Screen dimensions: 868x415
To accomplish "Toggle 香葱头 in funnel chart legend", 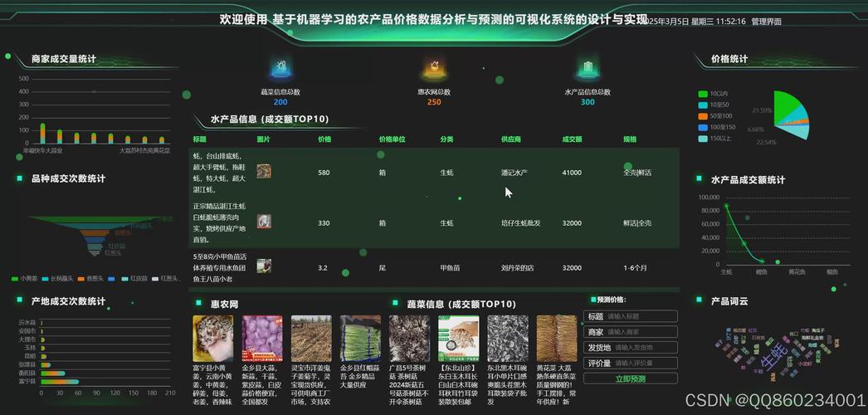I will coord(90,279).
